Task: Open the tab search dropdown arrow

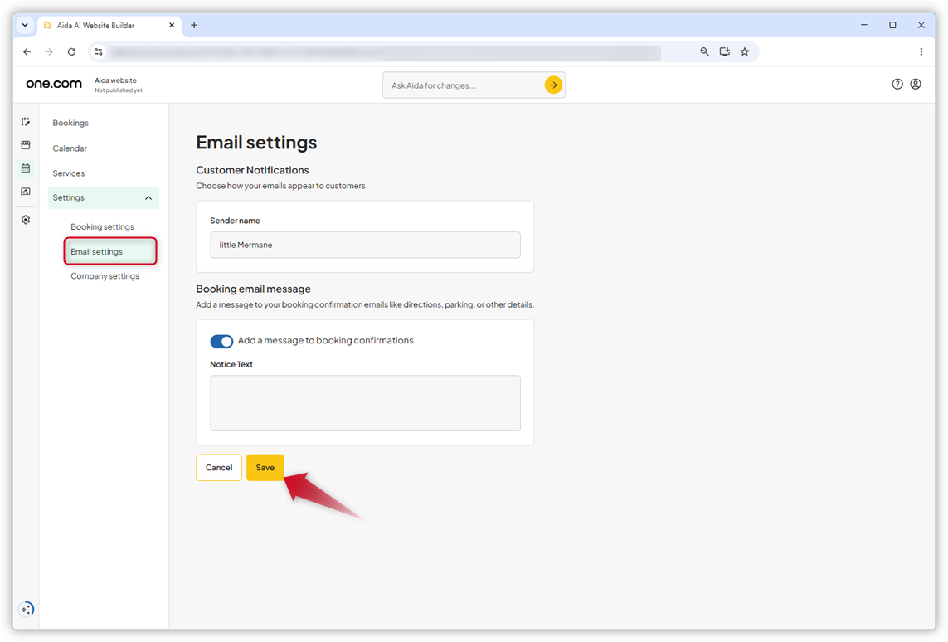Action: [25, 26]
